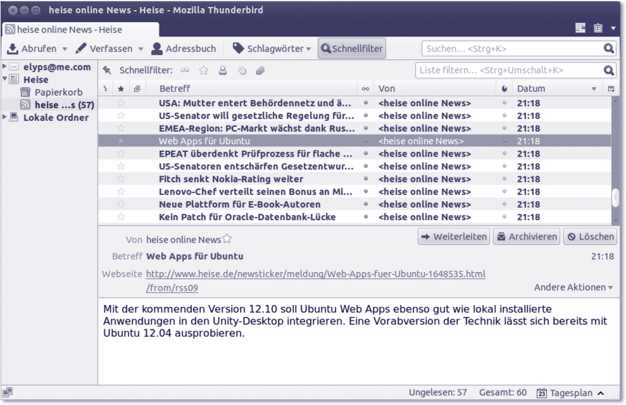Screen dimensions: 626x405
Task: Open the calendar tab icon
Action: 580,28
